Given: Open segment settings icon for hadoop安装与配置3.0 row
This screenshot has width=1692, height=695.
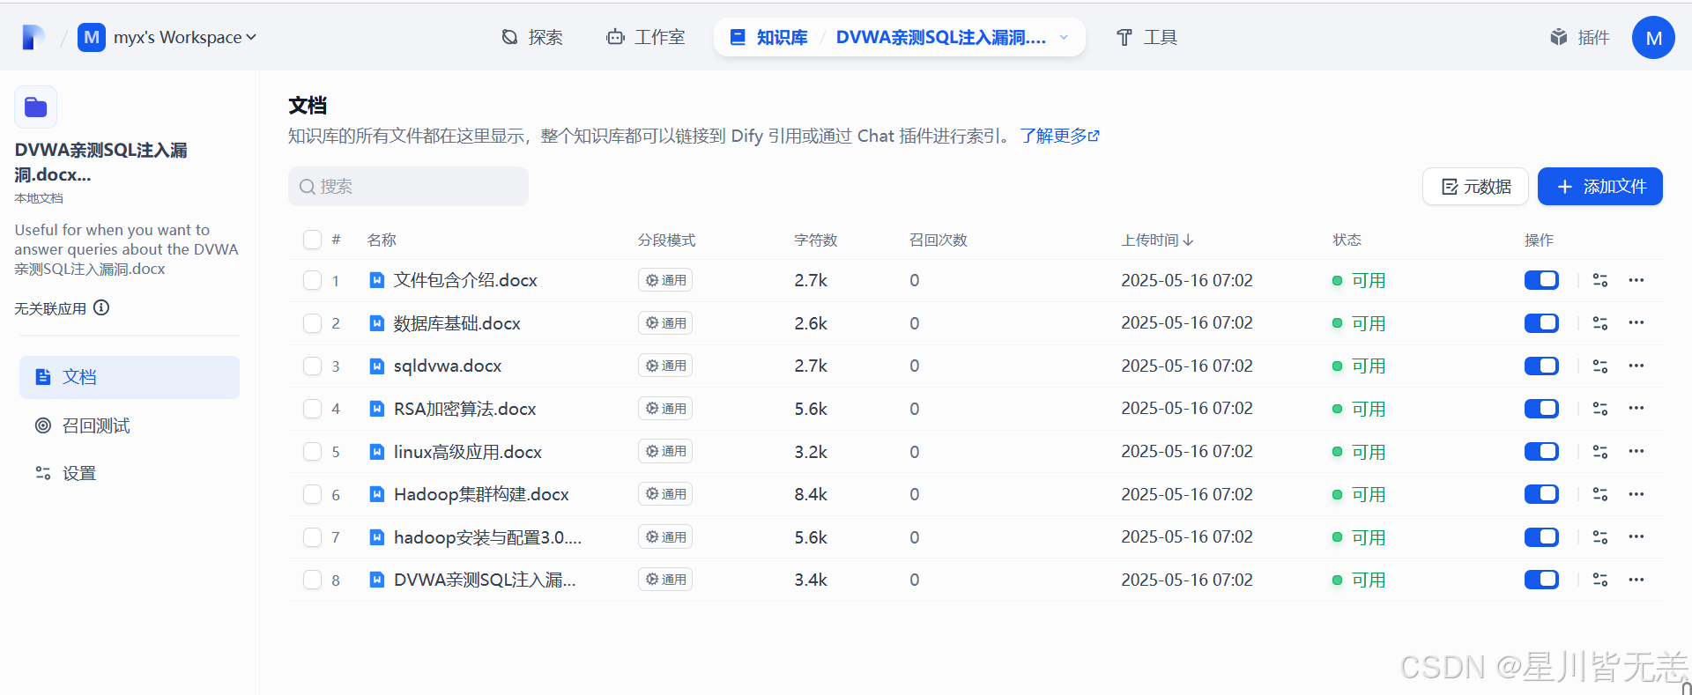Looking at the screenshot, I should coord(1600,537).
